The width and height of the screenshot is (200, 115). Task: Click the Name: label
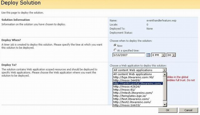coord(113,20)
